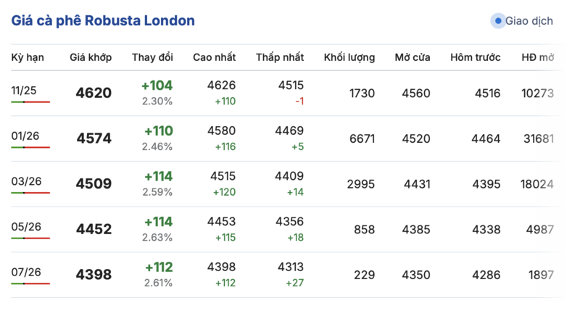This screenshot has height=311, width=580.
Task: Click the Hôm trước column header
Action: (476, 57)
